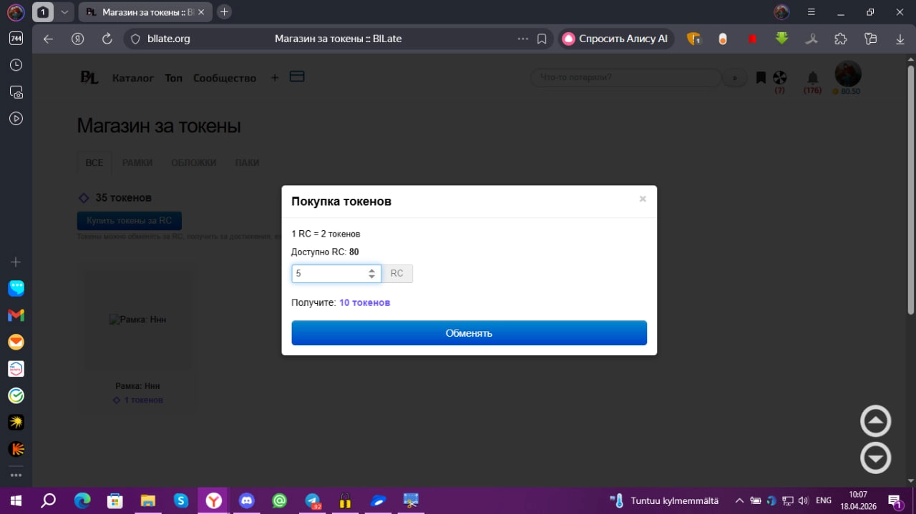The height and width of the screenshot is (514, 916).
Task: Increase the RC amount with the up stepper
Action: (371, 270)
